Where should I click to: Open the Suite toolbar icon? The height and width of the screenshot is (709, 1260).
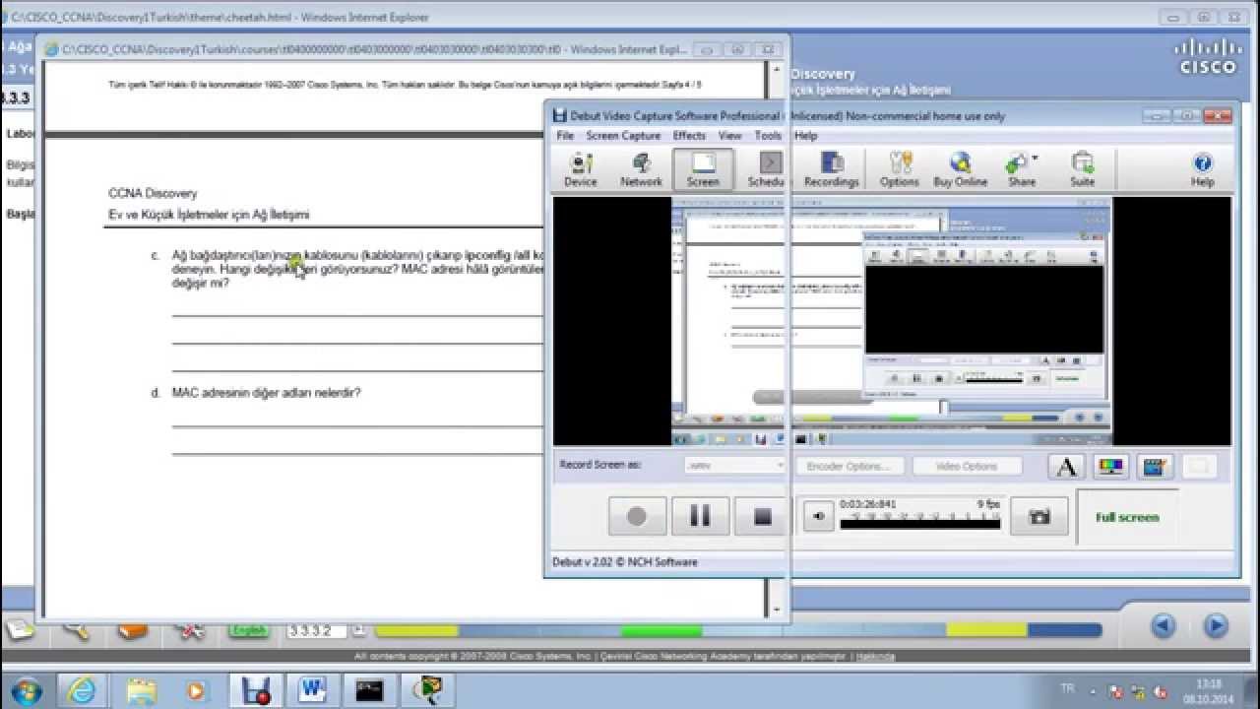pos(1082,168)
